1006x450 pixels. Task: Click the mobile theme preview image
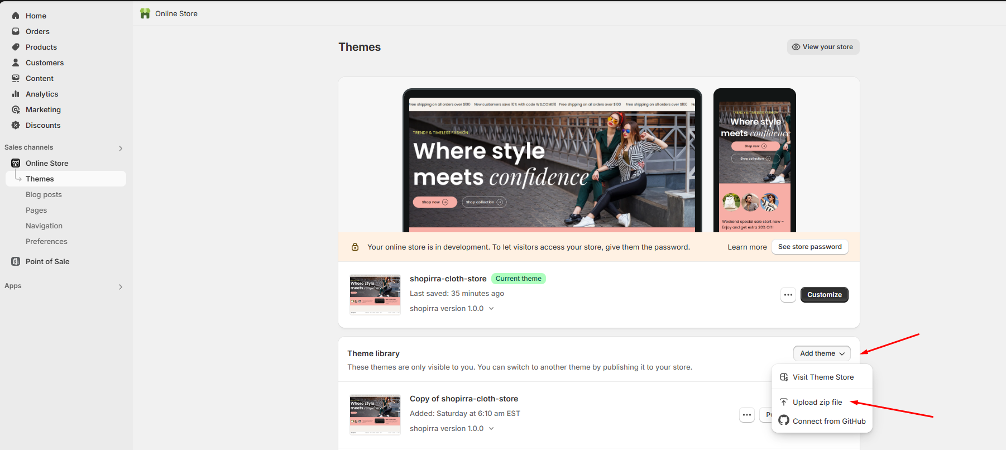pyautogui.click(x=755, y=160)
